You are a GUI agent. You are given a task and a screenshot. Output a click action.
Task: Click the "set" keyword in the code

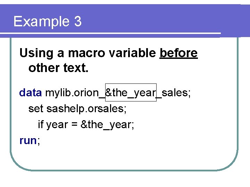tap(36, 109)
